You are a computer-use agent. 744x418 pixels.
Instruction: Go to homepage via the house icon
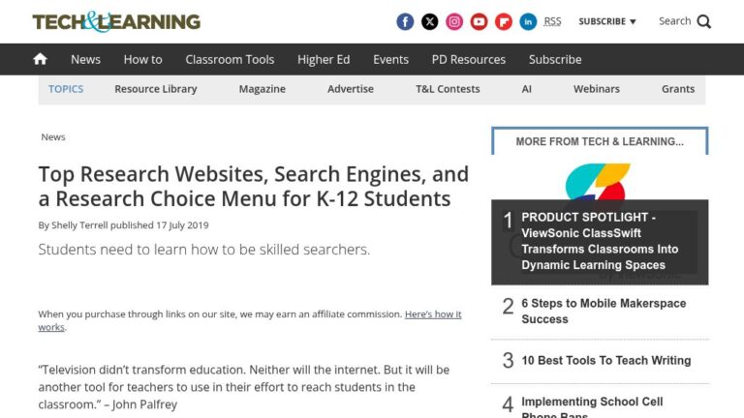tap(41, 59)
